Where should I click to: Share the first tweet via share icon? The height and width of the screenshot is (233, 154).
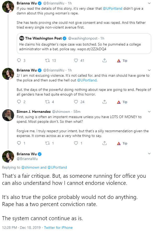[105, 60]
